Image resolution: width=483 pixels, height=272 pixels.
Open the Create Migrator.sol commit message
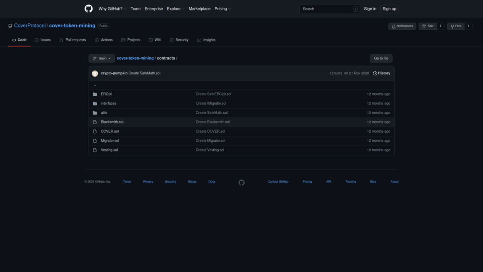(x=211, y=141)
